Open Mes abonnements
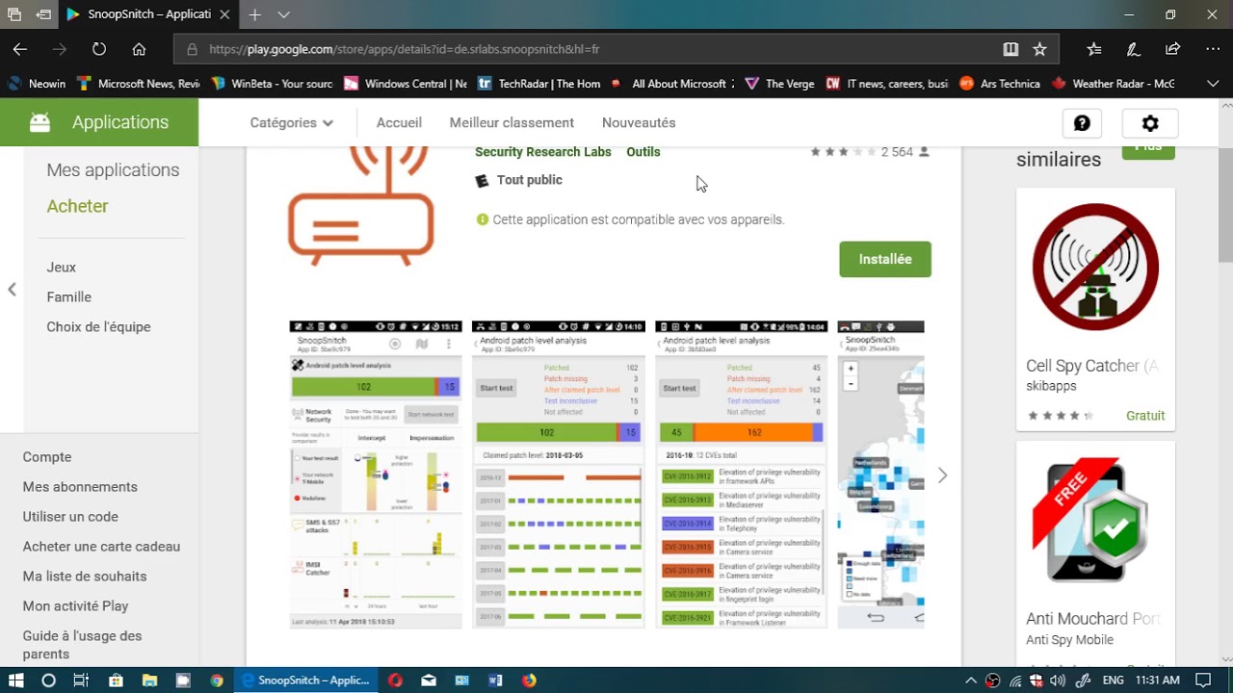 point(80,487)
